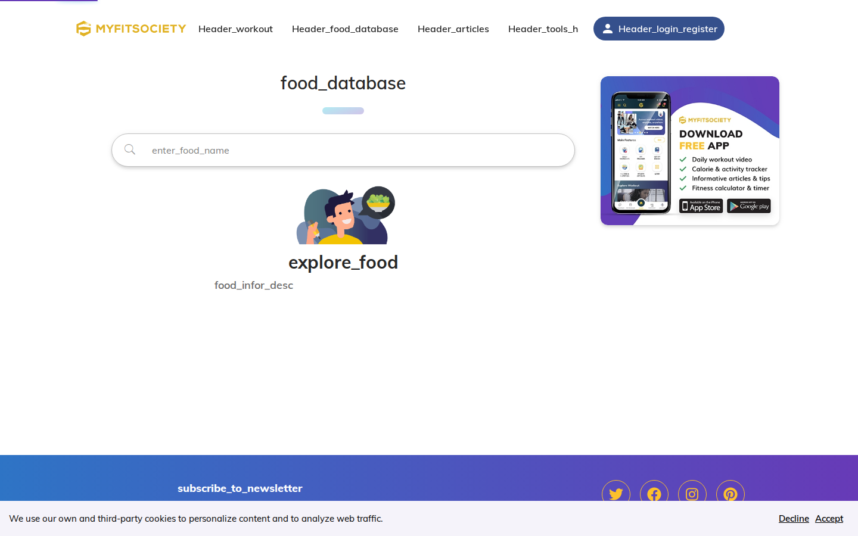The image size is (858, 536).
Task: Open the Facebook social icon
Action: point(654,494)
